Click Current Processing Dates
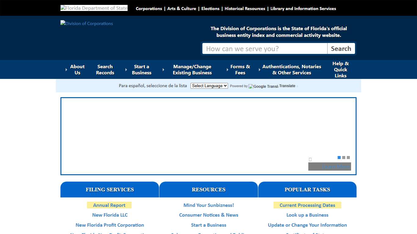This screenshot has height=234, width=417. pos(307,205)
